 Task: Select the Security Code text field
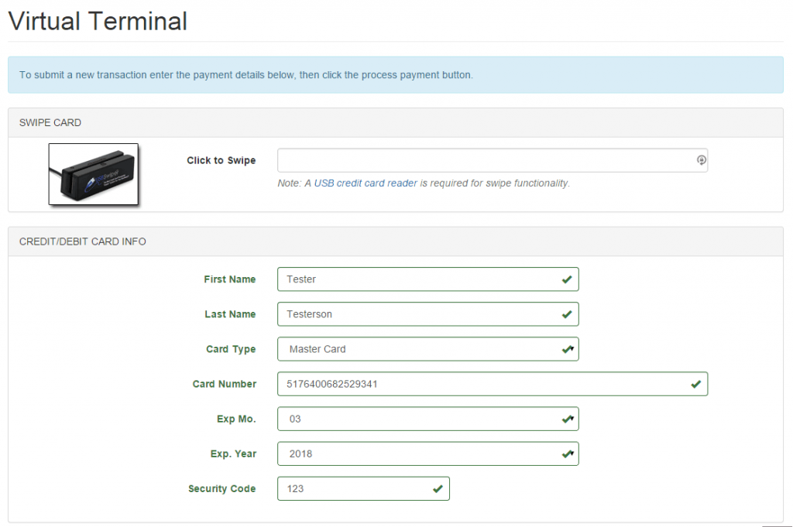[356, 488]
